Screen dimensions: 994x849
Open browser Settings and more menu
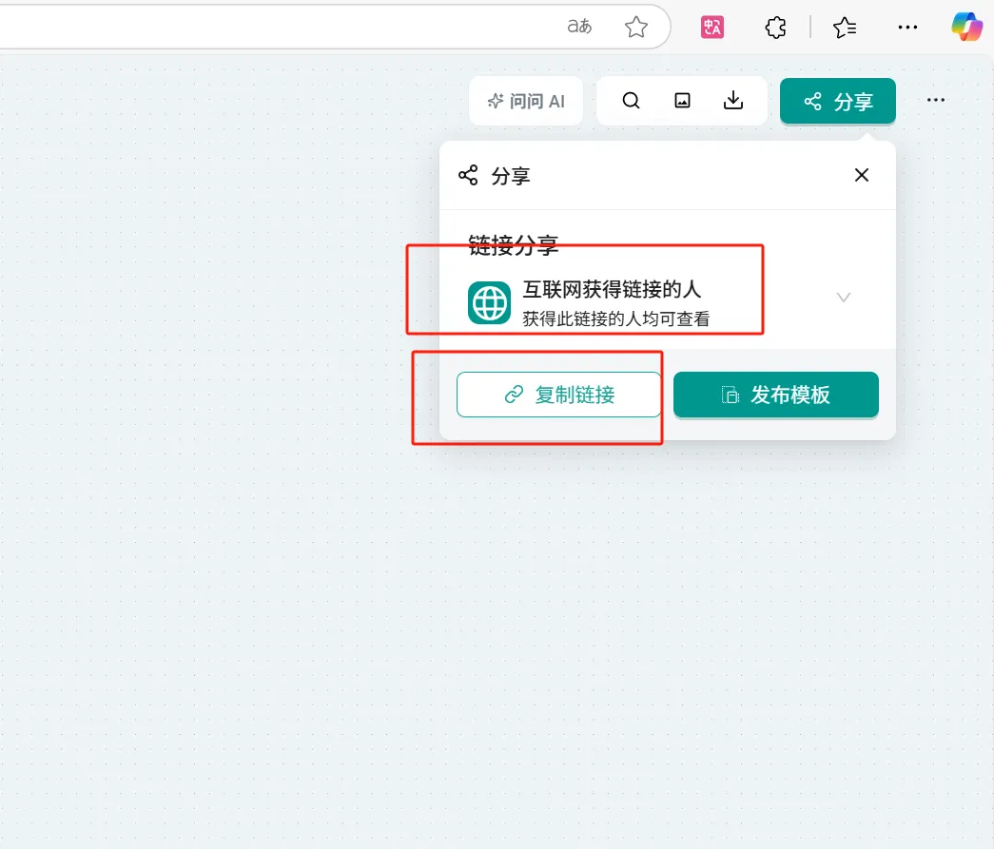[x=907, y=28]
